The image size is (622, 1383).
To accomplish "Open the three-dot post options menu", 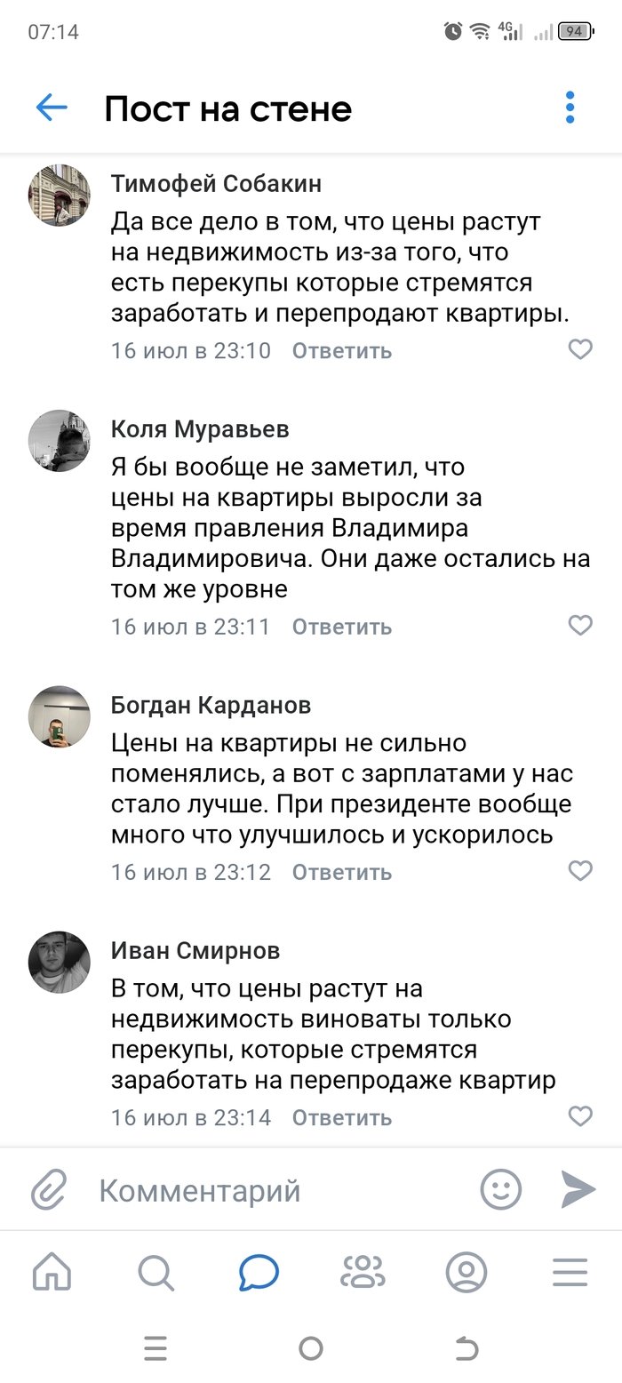I will click(570, 108).
